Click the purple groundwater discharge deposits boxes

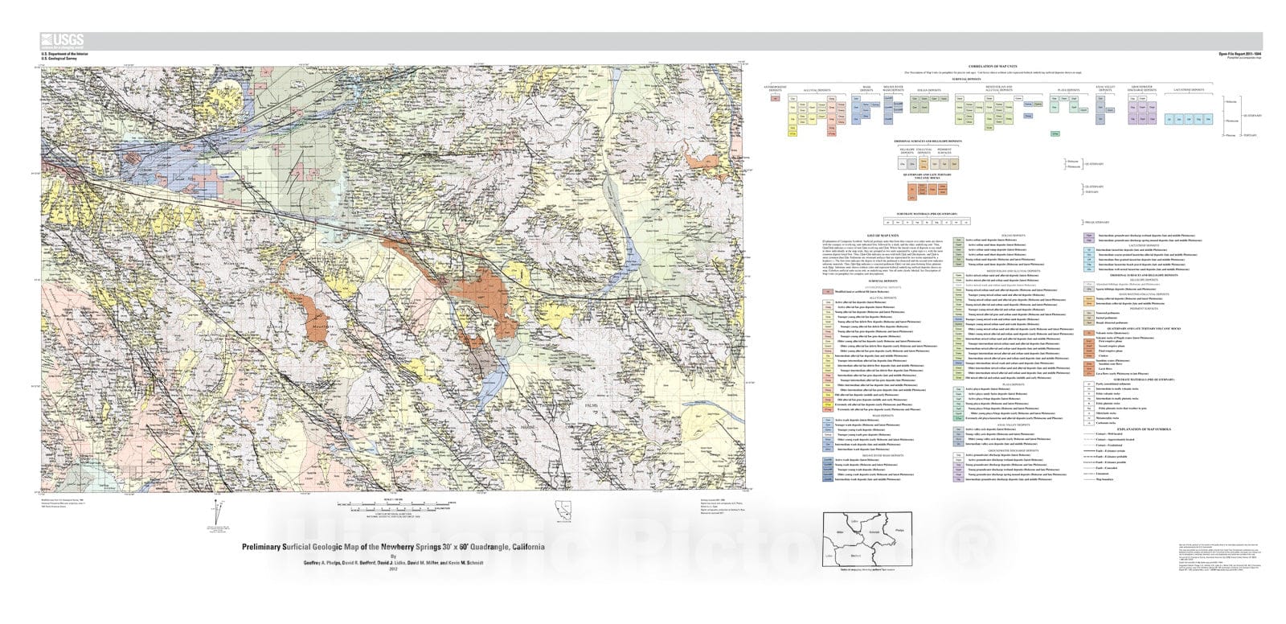[x=1142, y=113]
